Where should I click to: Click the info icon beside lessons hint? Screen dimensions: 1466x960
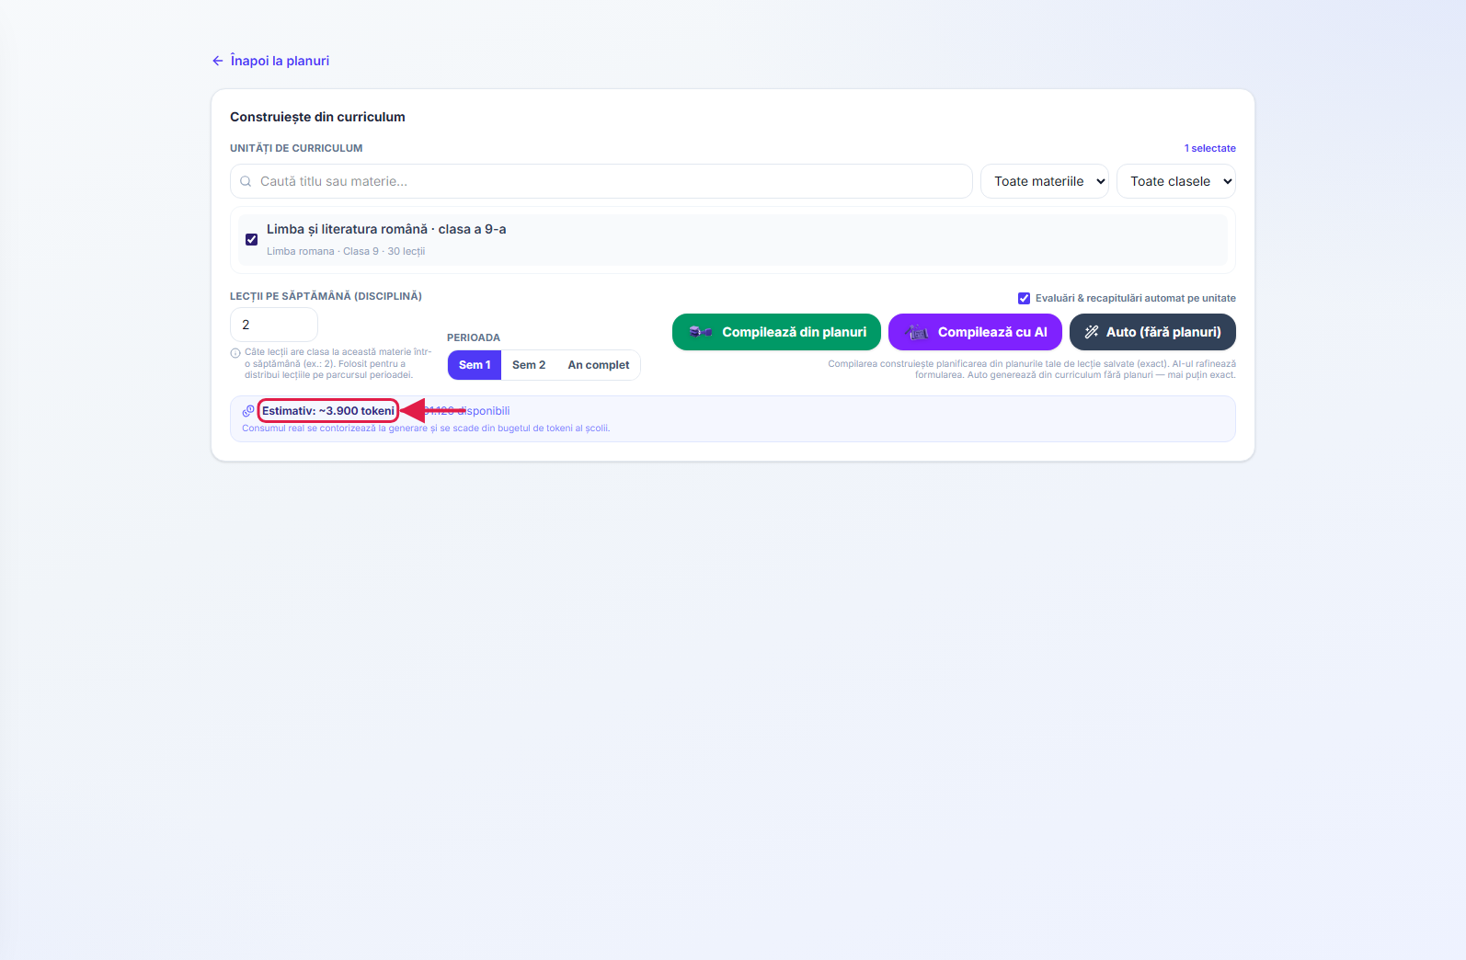click(x=235, y=353)
